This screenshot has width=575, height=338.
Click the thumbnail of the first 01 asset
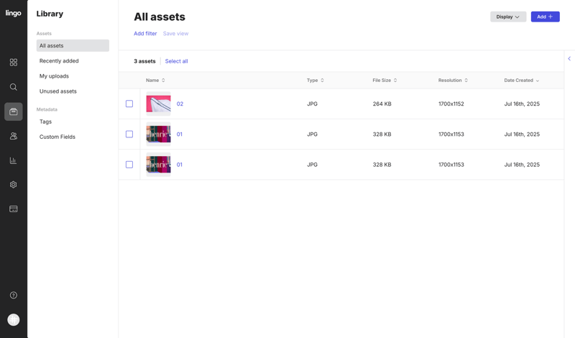pyautogui.click(x=158, y=134)
